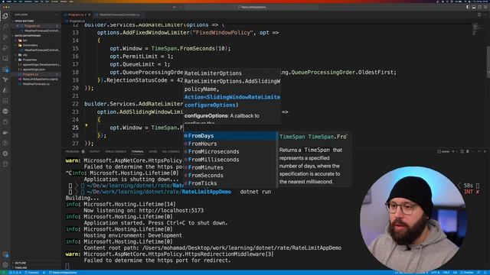Open the Search view in activity bar
This screenshot has height=275, width=490.
coord(5,27)
